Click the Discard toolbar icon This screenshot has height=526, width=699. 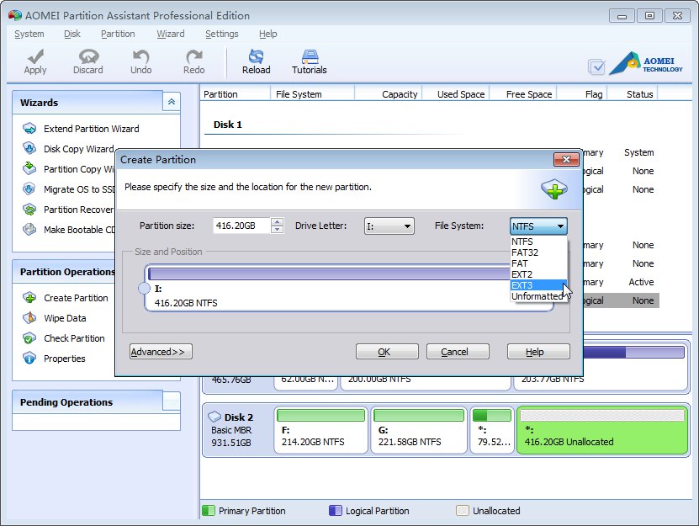pos(88,56)
